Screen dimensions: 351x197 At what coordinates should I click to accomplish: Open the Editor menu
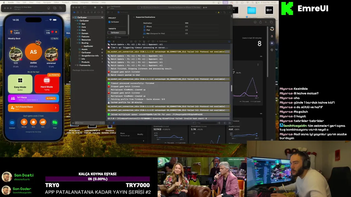click(56, 2)
